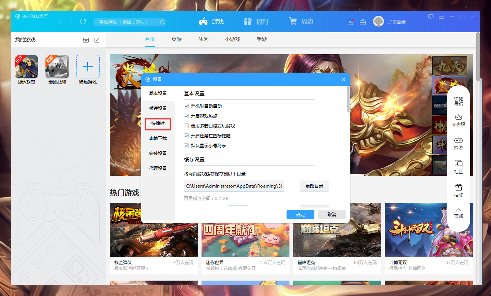Switch to the 手游 tab
Screen dimensions: 491x296
pos(262,39)
